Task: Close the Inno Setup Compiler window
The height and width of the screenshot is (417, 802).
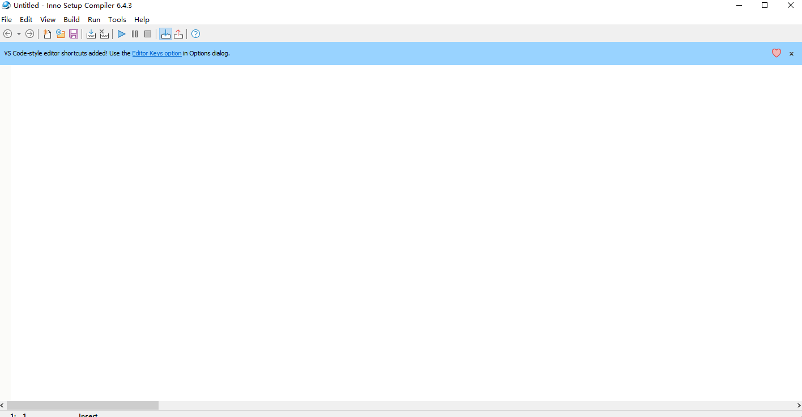Action: 790,6
